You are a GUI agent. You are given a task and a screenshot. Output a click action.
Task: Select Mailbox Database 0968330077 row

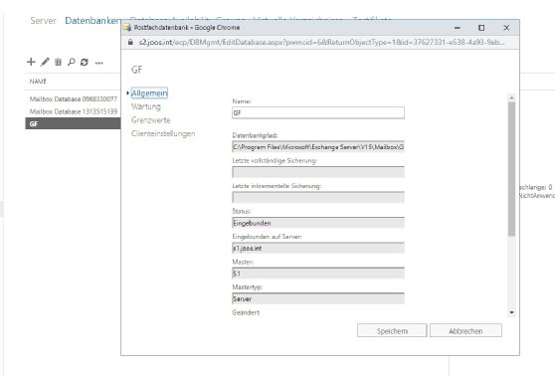click(73, 98)
